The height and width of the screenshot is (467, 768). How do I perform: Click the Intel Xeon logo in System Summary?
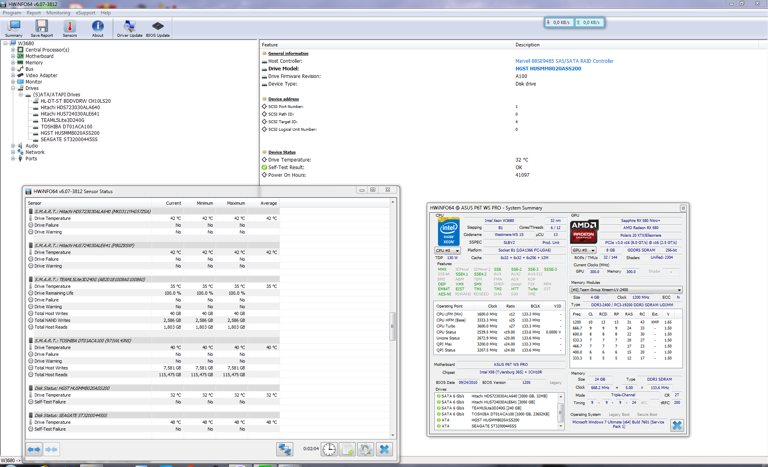[448, 232]
